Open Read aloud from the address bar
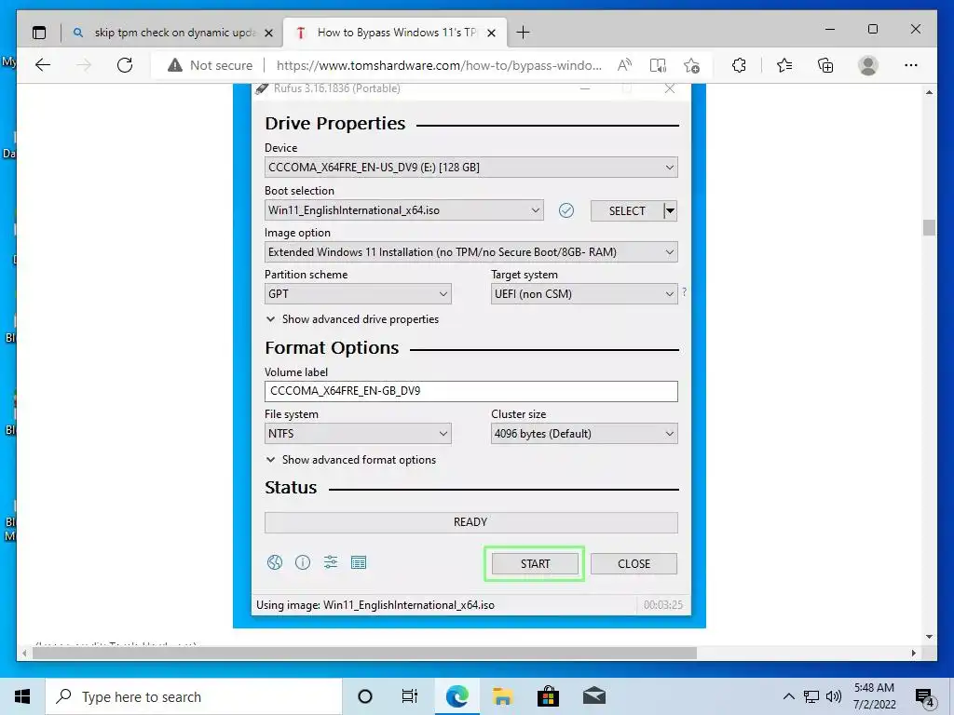954x715 pixels. [x=625, y=65]
